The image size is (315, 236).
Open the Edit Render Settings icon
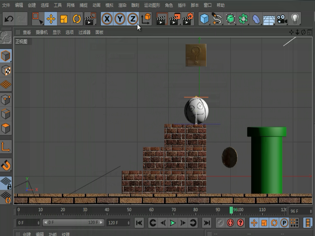(x=188, y=19)
